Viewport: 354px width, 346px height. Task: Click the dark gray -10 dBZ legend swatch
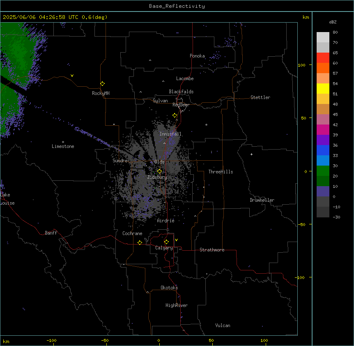pos(323,212)
